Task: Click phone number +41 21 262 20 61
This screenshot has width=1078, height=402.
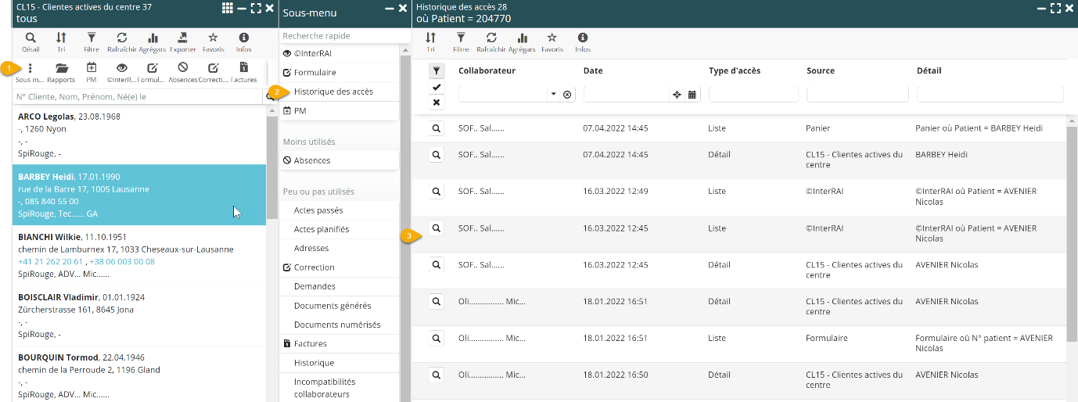Action: tap(51, 262)
